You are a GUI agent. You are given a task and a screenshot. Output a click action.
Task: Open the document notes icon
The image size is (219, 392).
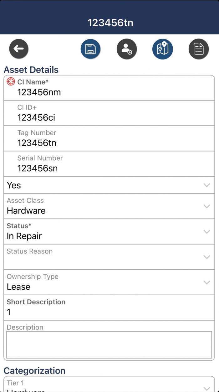(199, 49)
